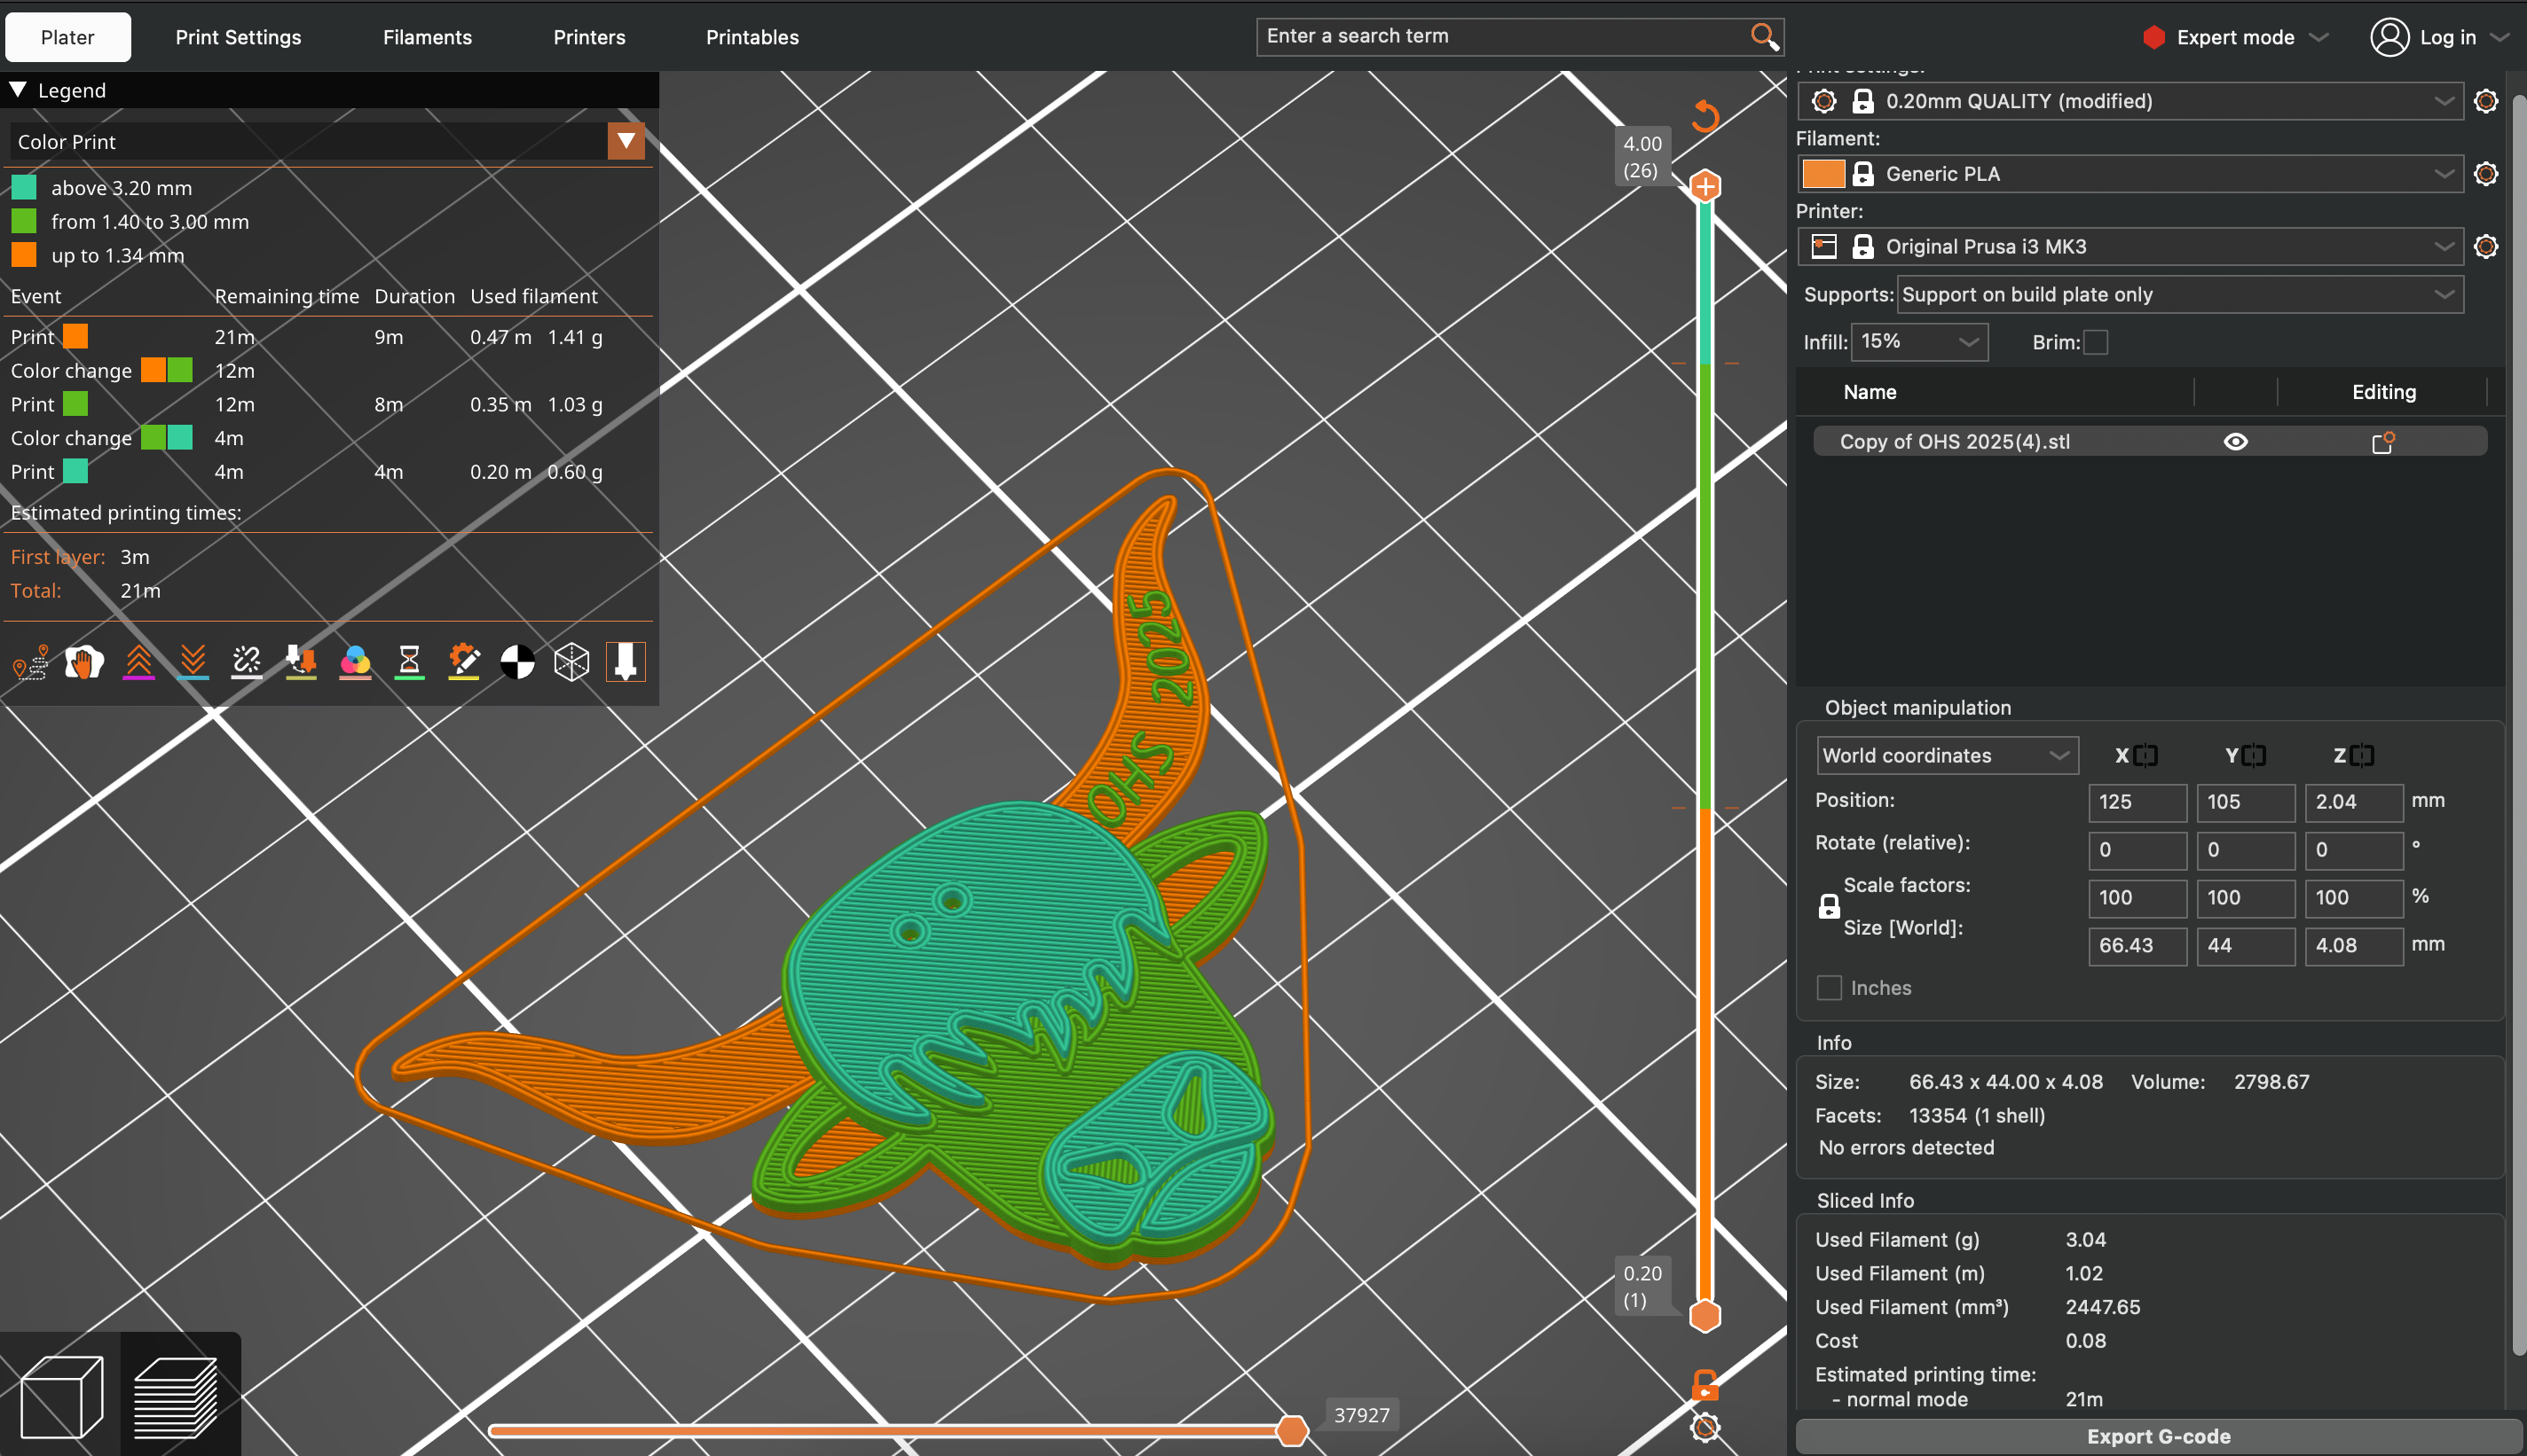Enable the Brim checkbox
The height and width of the screenshot is (1456, 2527).
tap(2096, 343)
